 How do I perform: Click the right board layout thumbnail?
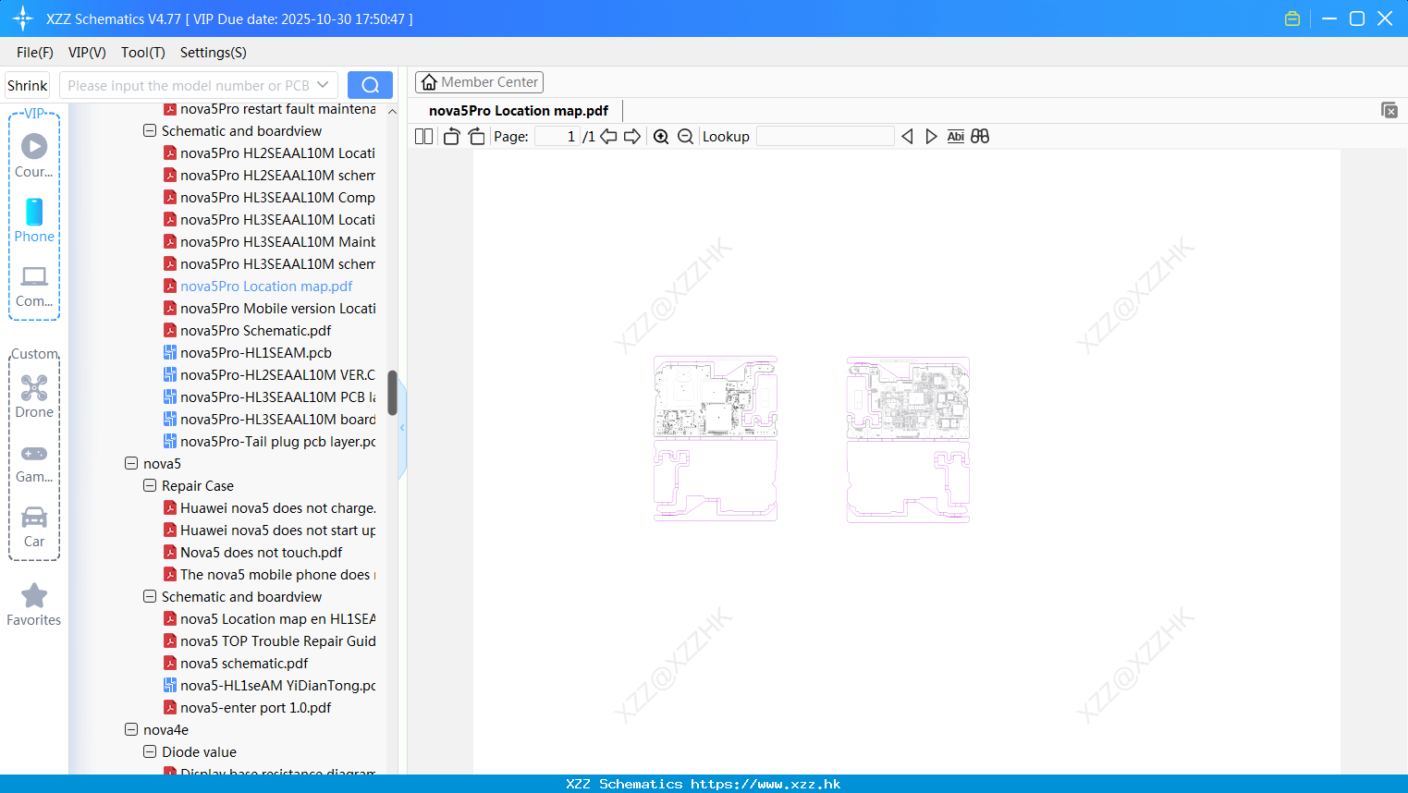[x=908, y=439]
